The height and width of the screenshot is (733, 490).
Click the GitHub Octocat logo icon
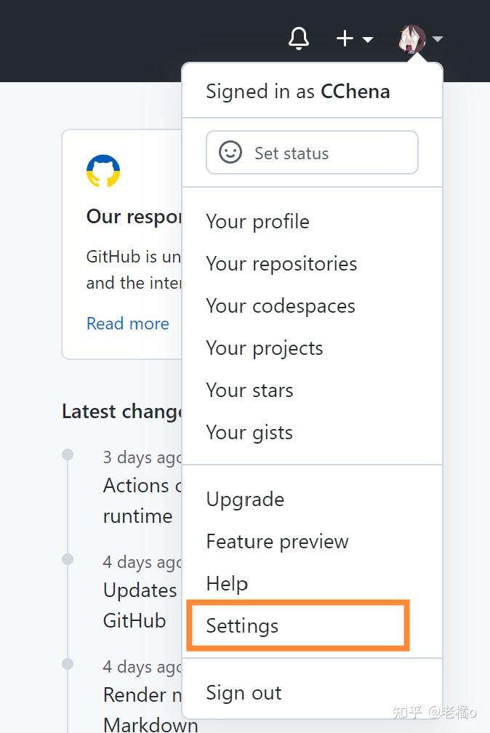click(x=103, y=172)
